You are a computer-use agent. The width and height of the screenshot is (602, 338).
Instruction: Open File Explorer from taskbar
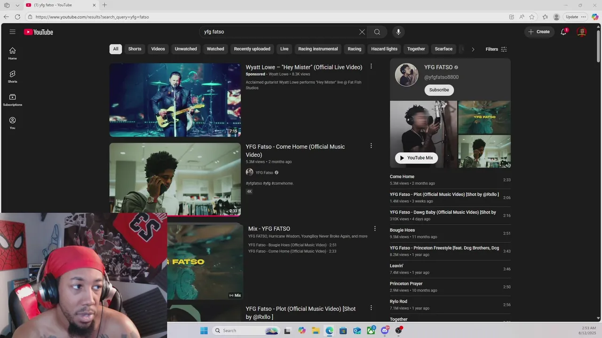[x=316, y=330]
